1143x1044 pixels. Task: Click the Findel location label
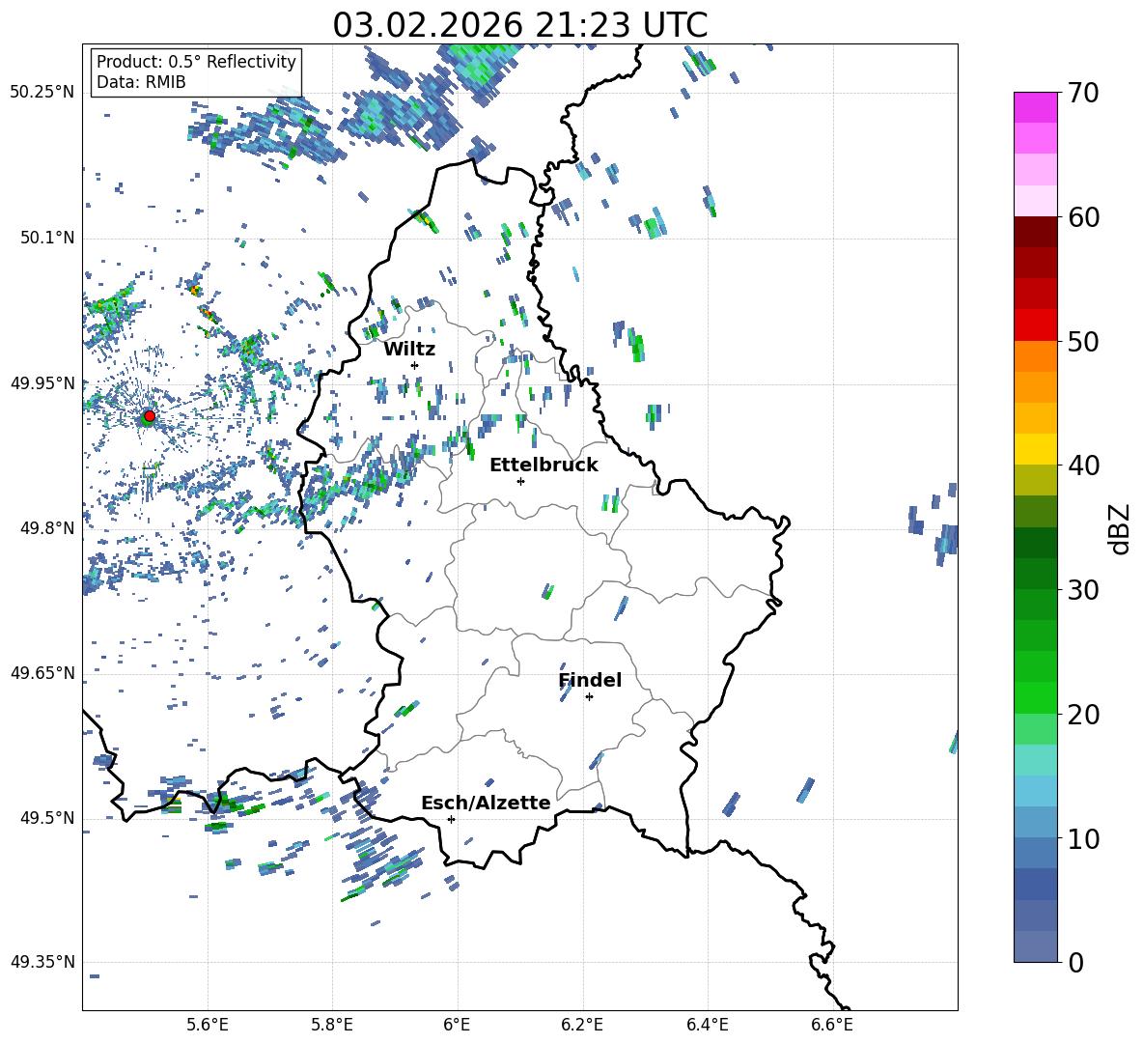[x=590, y=680]
